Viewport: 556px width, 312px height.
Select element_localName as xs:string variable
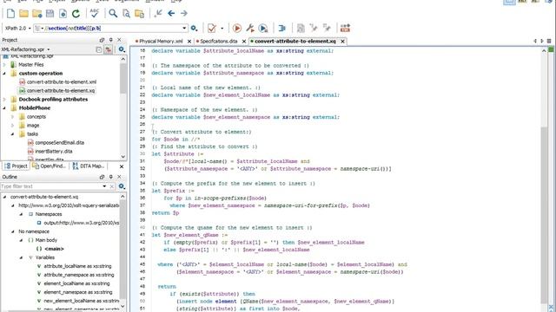point(76,283)
